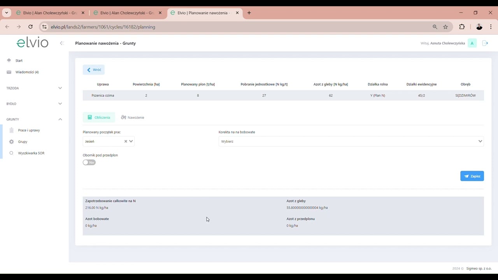498x280 pixels.
Task: Click the Planowany plon [t/ha] column header
Action: [198, 84]
